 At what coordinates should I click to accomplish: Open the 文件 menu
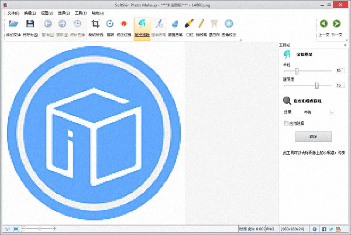coord(13,13)
